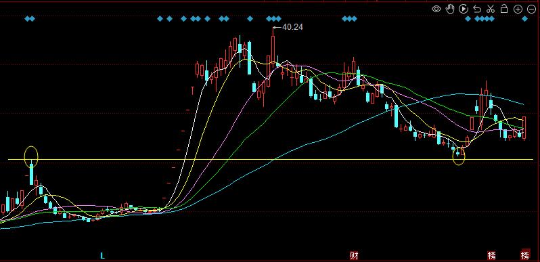Open the 财 financial marker at bottom

[354, 255]
